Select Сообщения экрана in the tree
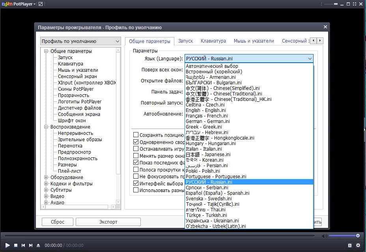The height and width of the screenshot is (252, 366). [x=79, y=114]
